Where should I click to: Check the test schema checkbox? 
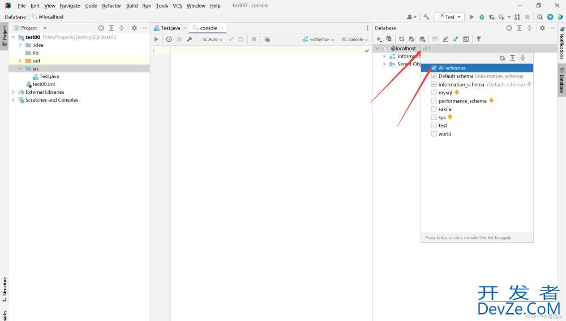pos(434,125)
